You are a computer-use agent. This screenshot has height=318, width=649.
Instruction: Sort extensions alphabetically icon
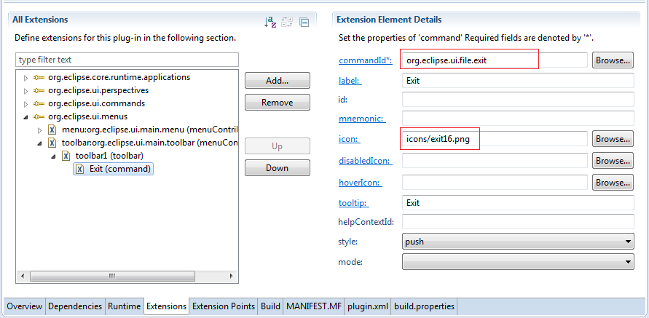[x=270, y=22]
